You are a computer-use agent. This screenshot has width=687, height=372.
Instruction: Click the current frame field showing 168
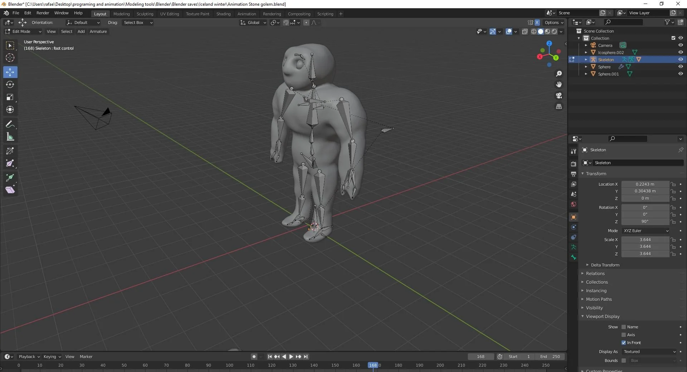coord(481,357)
